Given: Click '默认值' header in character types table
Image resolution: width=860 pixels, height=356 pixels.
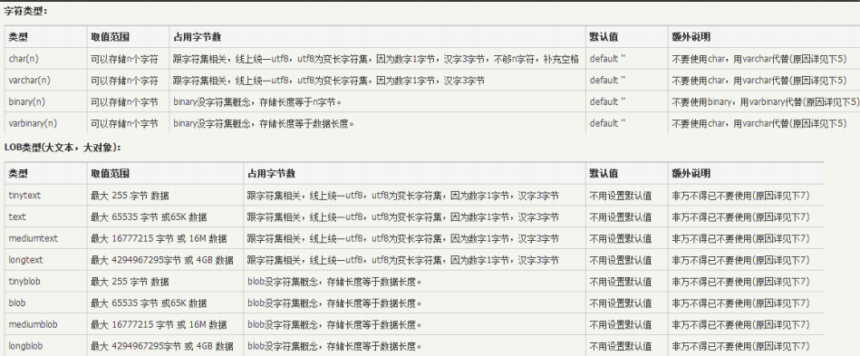Looking at the screenshot, I should [x=604, y=37].
